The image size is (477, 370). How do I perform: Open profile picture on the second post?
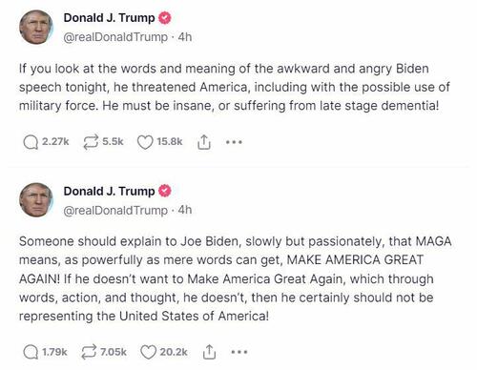tap(36, 200)
